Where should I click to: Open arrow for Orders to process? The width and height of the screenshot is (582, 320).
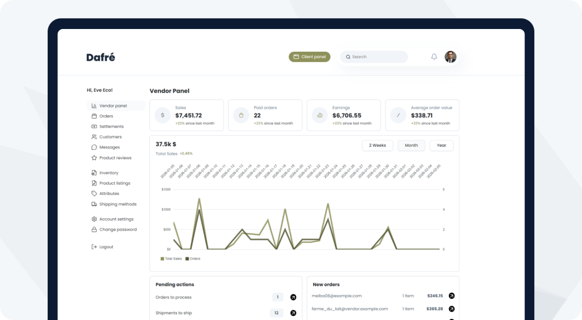click(x=293, y=297)
